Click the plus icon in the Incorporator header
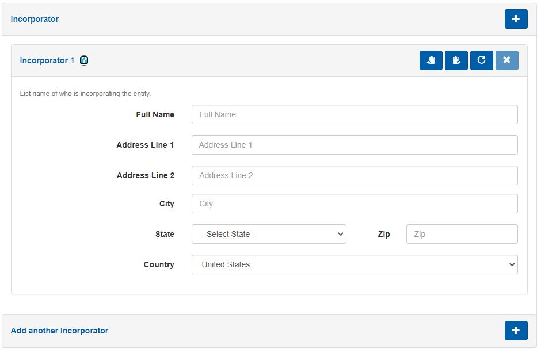 pos(516,19)
